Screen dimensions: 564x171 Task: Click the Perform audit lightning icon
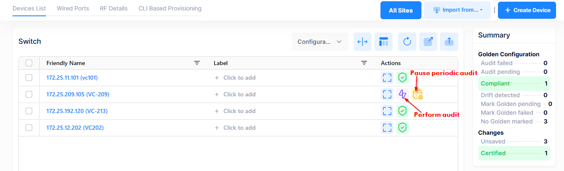(402, 94)
